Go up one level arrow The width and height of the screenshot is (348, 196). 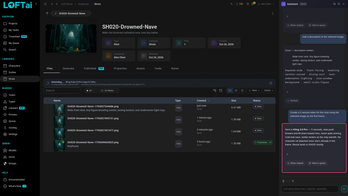tap(47, 13)
